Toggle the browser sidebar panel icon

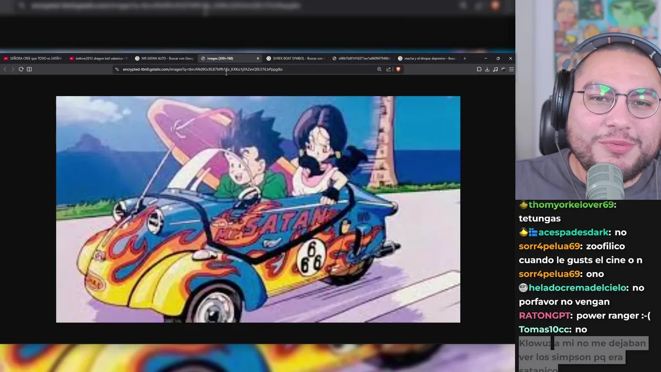click(x=29, y=69)
